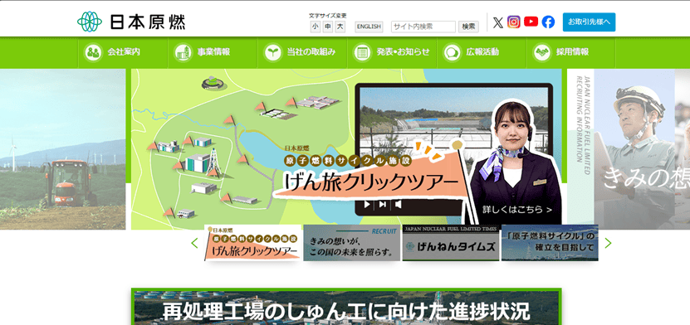This screenshot has height=325, width=690.
Task: Switch site to ENGLISH
Action: [x=369, y=27]
